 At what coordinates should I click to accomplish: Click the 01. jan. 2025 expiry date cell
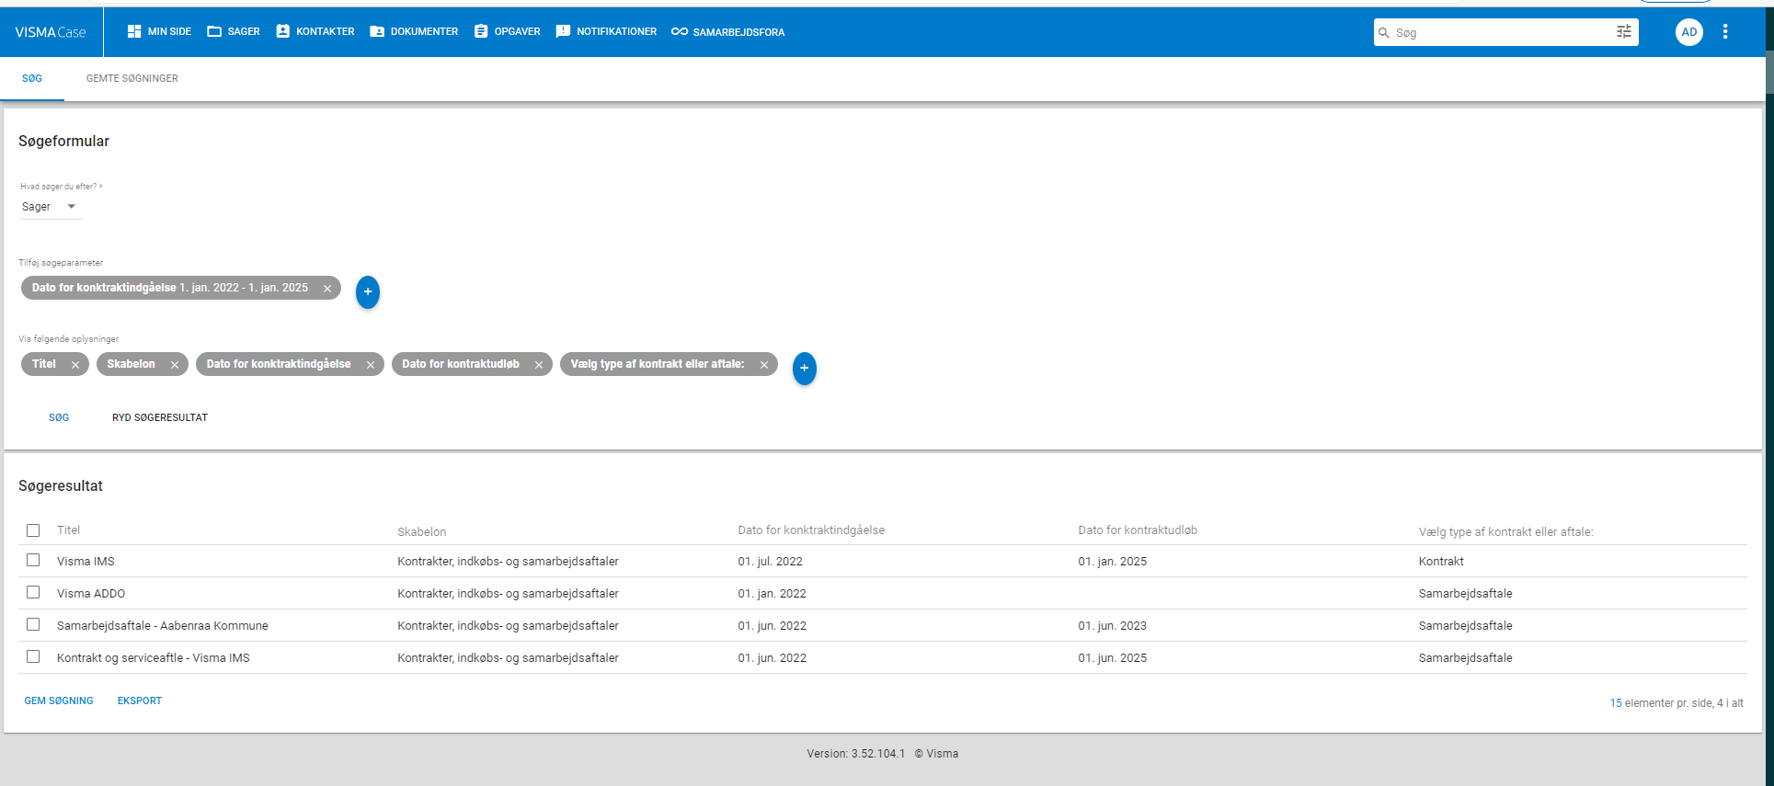[1112, 562]
